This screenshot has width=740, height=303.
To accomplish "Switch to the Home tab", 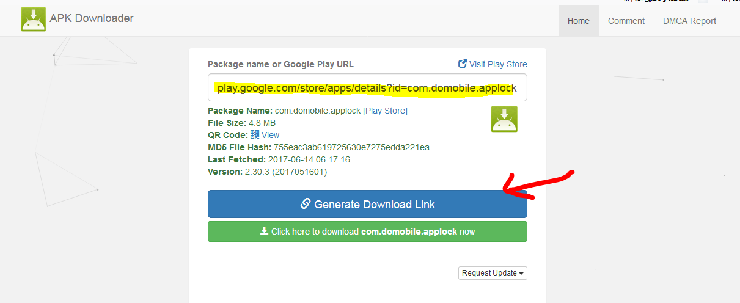I will (578, 21).
